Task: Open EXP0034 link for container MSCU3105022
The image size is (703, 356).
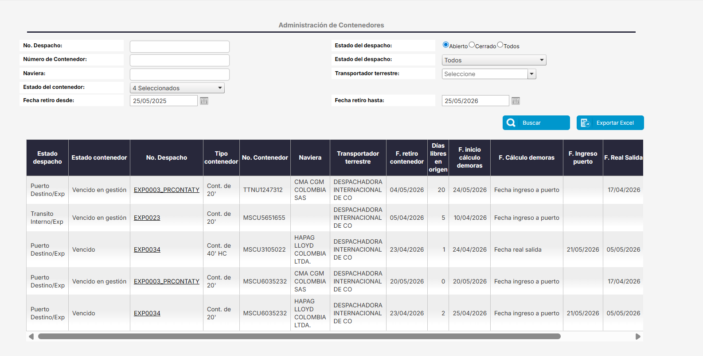Action: (147, 249)
